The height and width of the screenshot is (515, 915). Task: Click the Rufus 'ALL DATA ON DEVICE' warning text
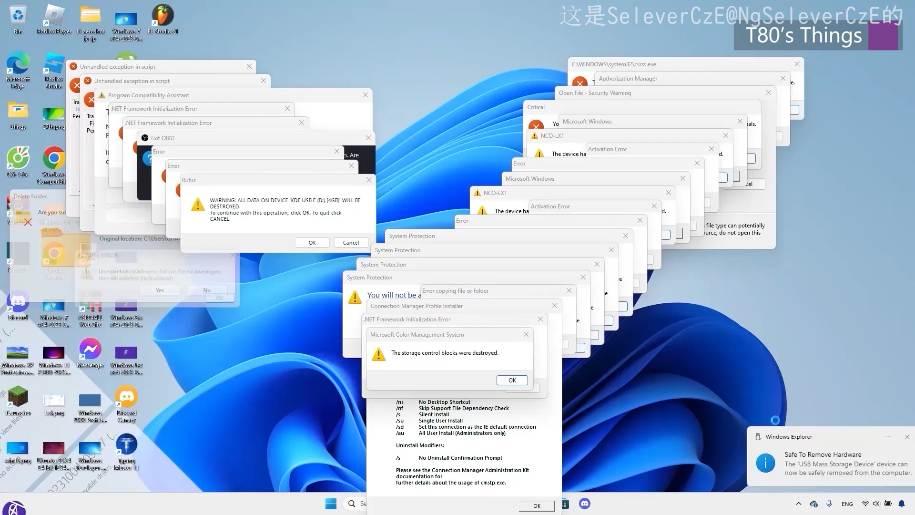tap(285, 209)
